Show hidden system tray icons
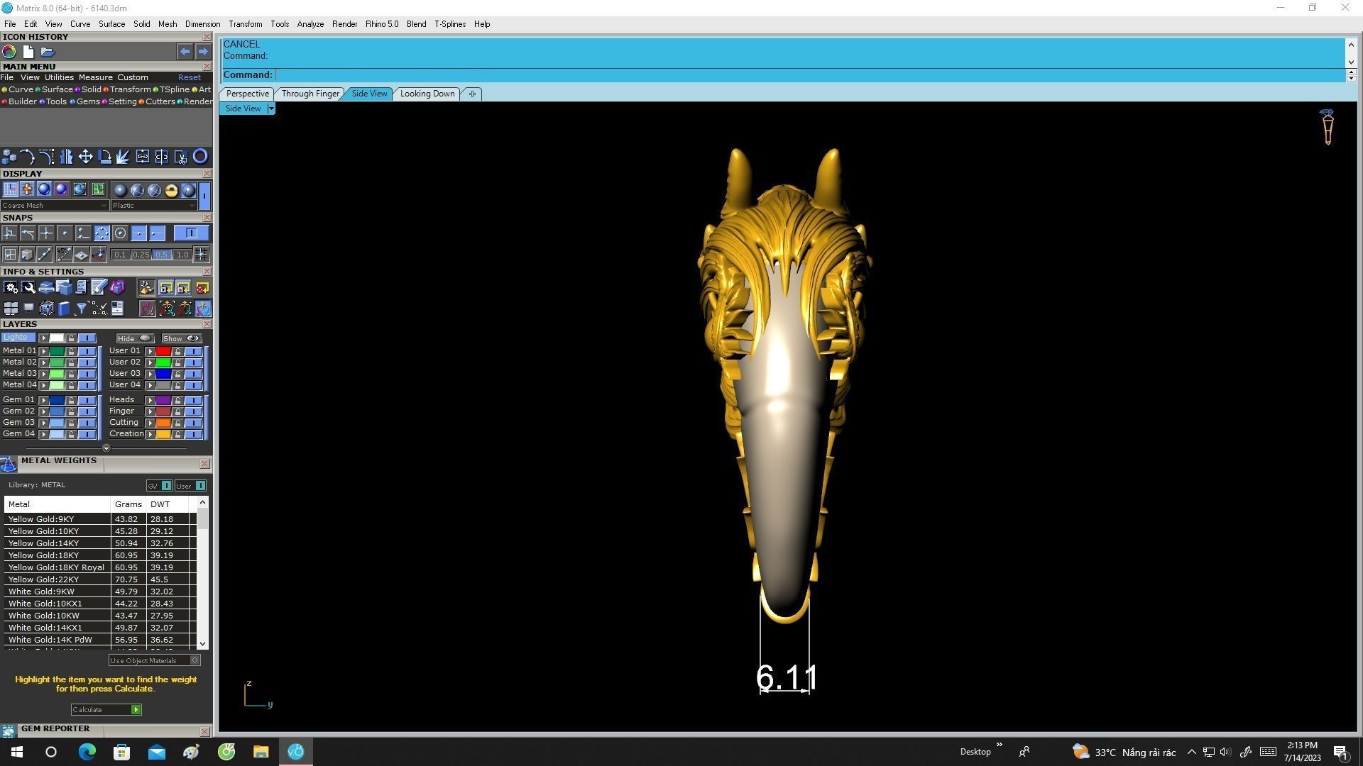 click(1191, 753)
